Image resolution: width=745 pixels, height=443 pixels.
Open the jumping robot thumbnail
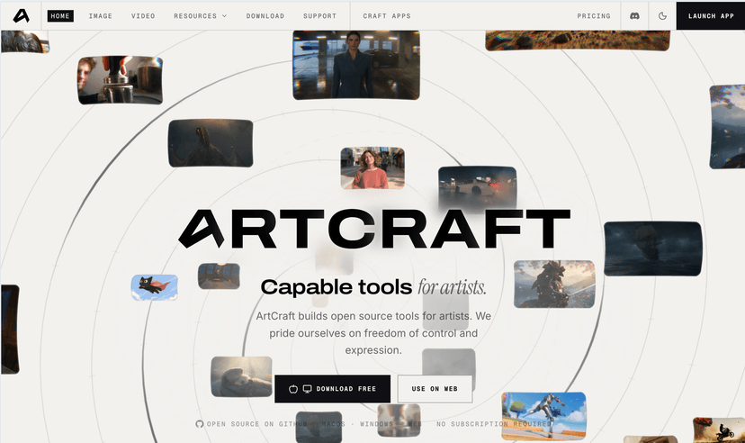[543, 416]
